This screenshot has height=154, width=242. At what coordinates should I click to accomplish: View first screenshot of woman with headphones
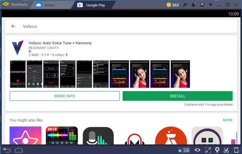tap(140, 74)
